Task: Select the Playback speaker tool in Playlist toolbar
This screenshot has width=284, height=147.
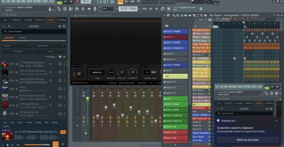Action: (x=206, y=15)
